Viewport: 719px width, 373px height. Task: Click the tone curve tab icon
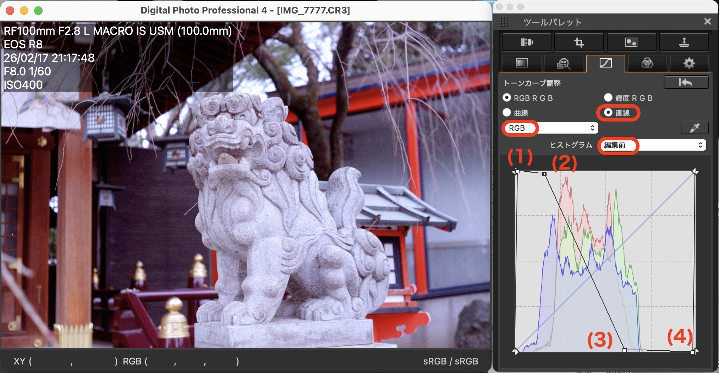605,63
